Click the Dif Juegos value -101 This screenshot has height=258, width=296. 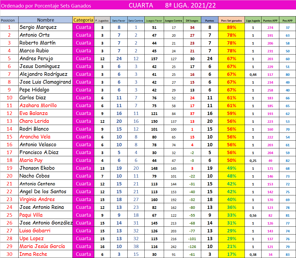click(x=192, y=239)
